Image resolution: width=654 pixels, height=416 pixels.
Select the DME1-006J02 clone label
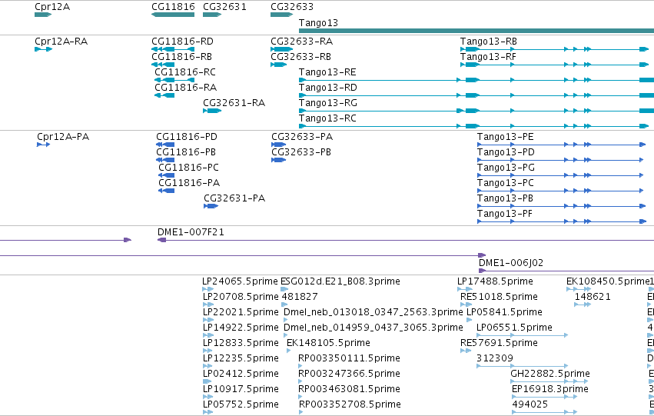pos(511,263)
